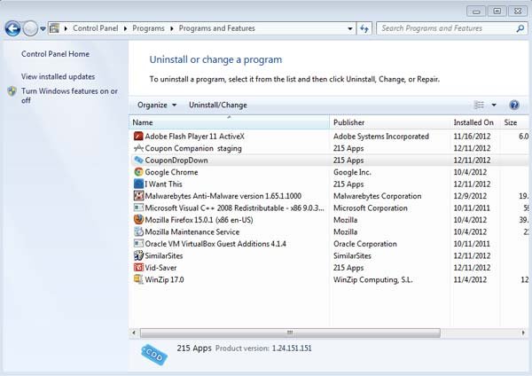The image size is (532, 376).
Task: Sort by Size column header
Action: click(x=514, y=122)
